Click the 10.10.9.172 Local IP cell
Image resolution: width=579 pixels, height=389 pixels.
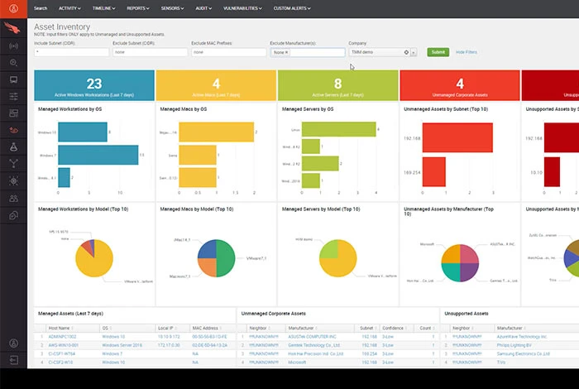coord(169,337)
